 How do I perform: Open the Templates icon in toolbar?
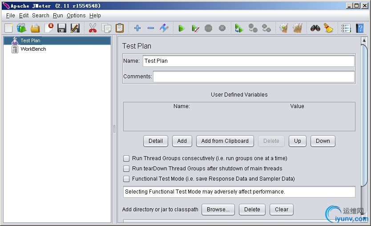click(21, 28)
